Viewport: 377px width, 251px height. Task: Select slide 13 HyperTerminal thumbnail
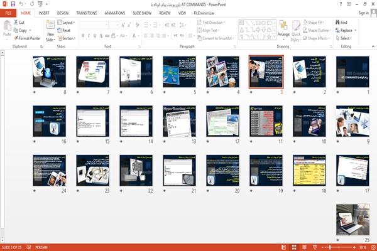[179, 121]
